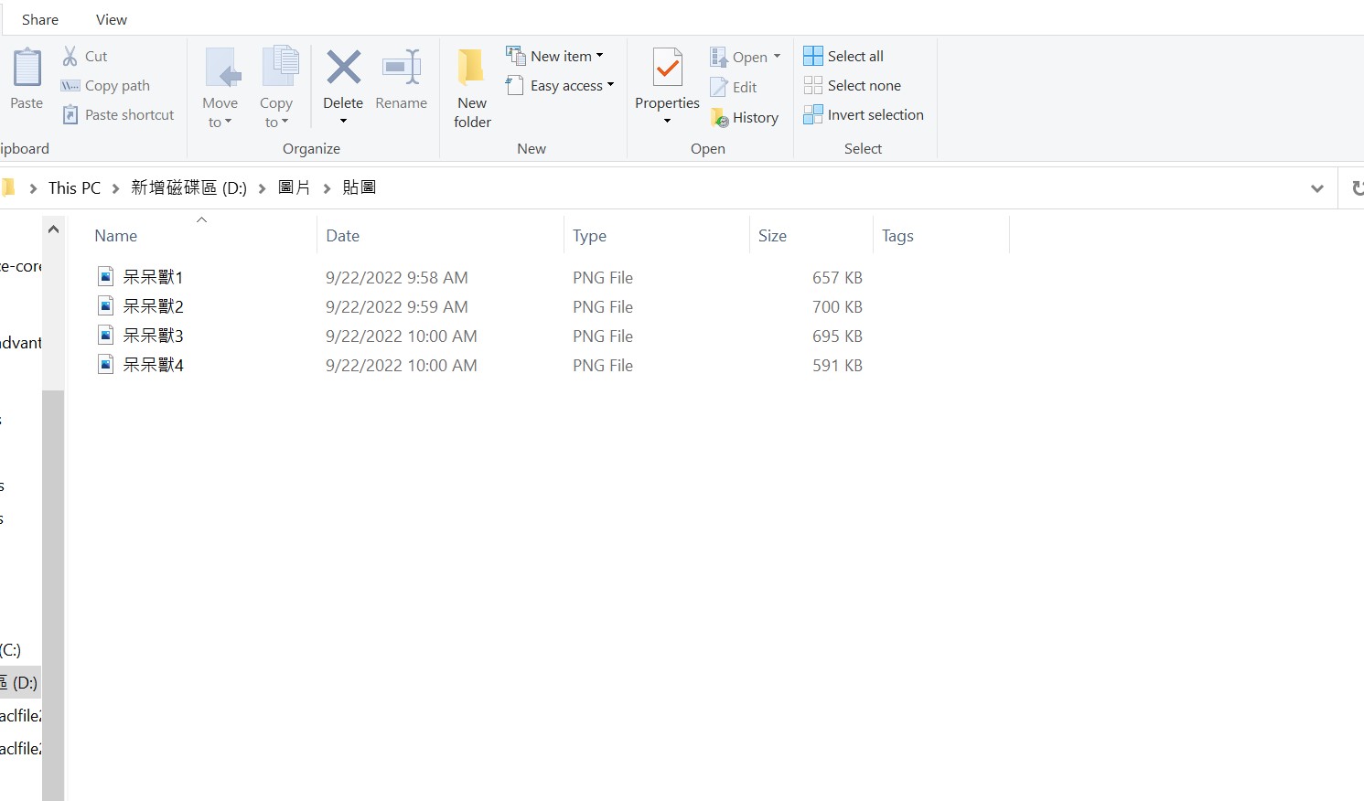Switch to the Share tab
Viewport: 1364px width, 801px height.
tap(39, 18)
